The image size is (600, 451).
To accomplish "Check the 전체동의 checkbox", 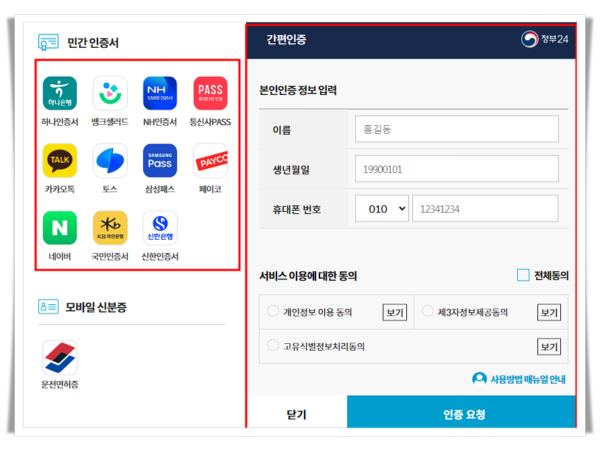I will coord(523,275).
